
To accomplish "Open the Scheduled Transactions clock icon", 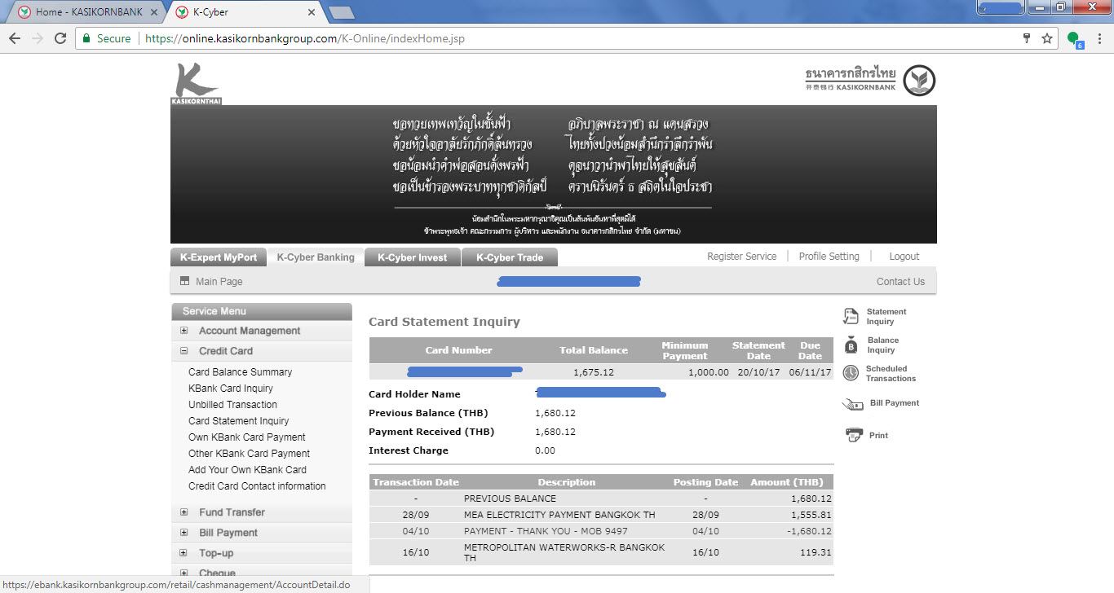I will [x=851, y=373].
